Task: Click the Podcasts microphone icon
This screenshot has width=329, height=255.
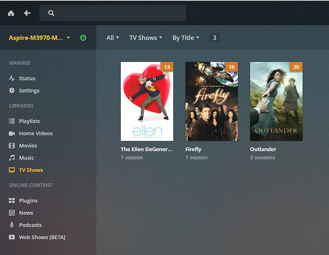Action: click(12, 225)
